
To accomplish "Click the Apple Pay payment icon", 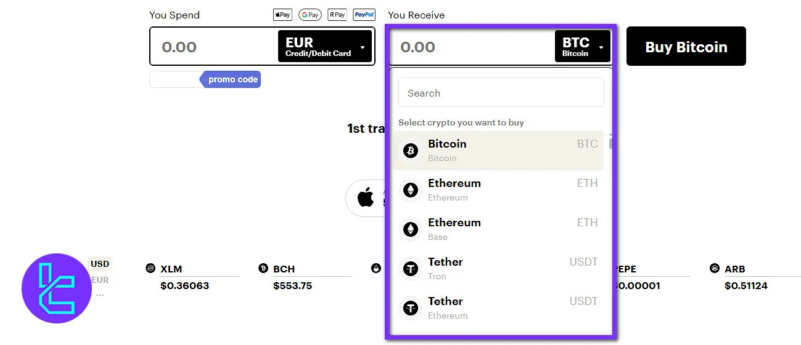I will tap(282, 15).
